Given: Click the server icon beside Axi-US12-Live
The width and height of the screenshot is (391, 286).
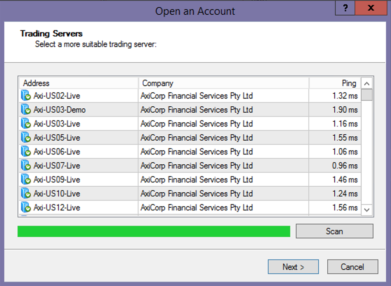Looking at the screenshot, I should pos(26,207).
